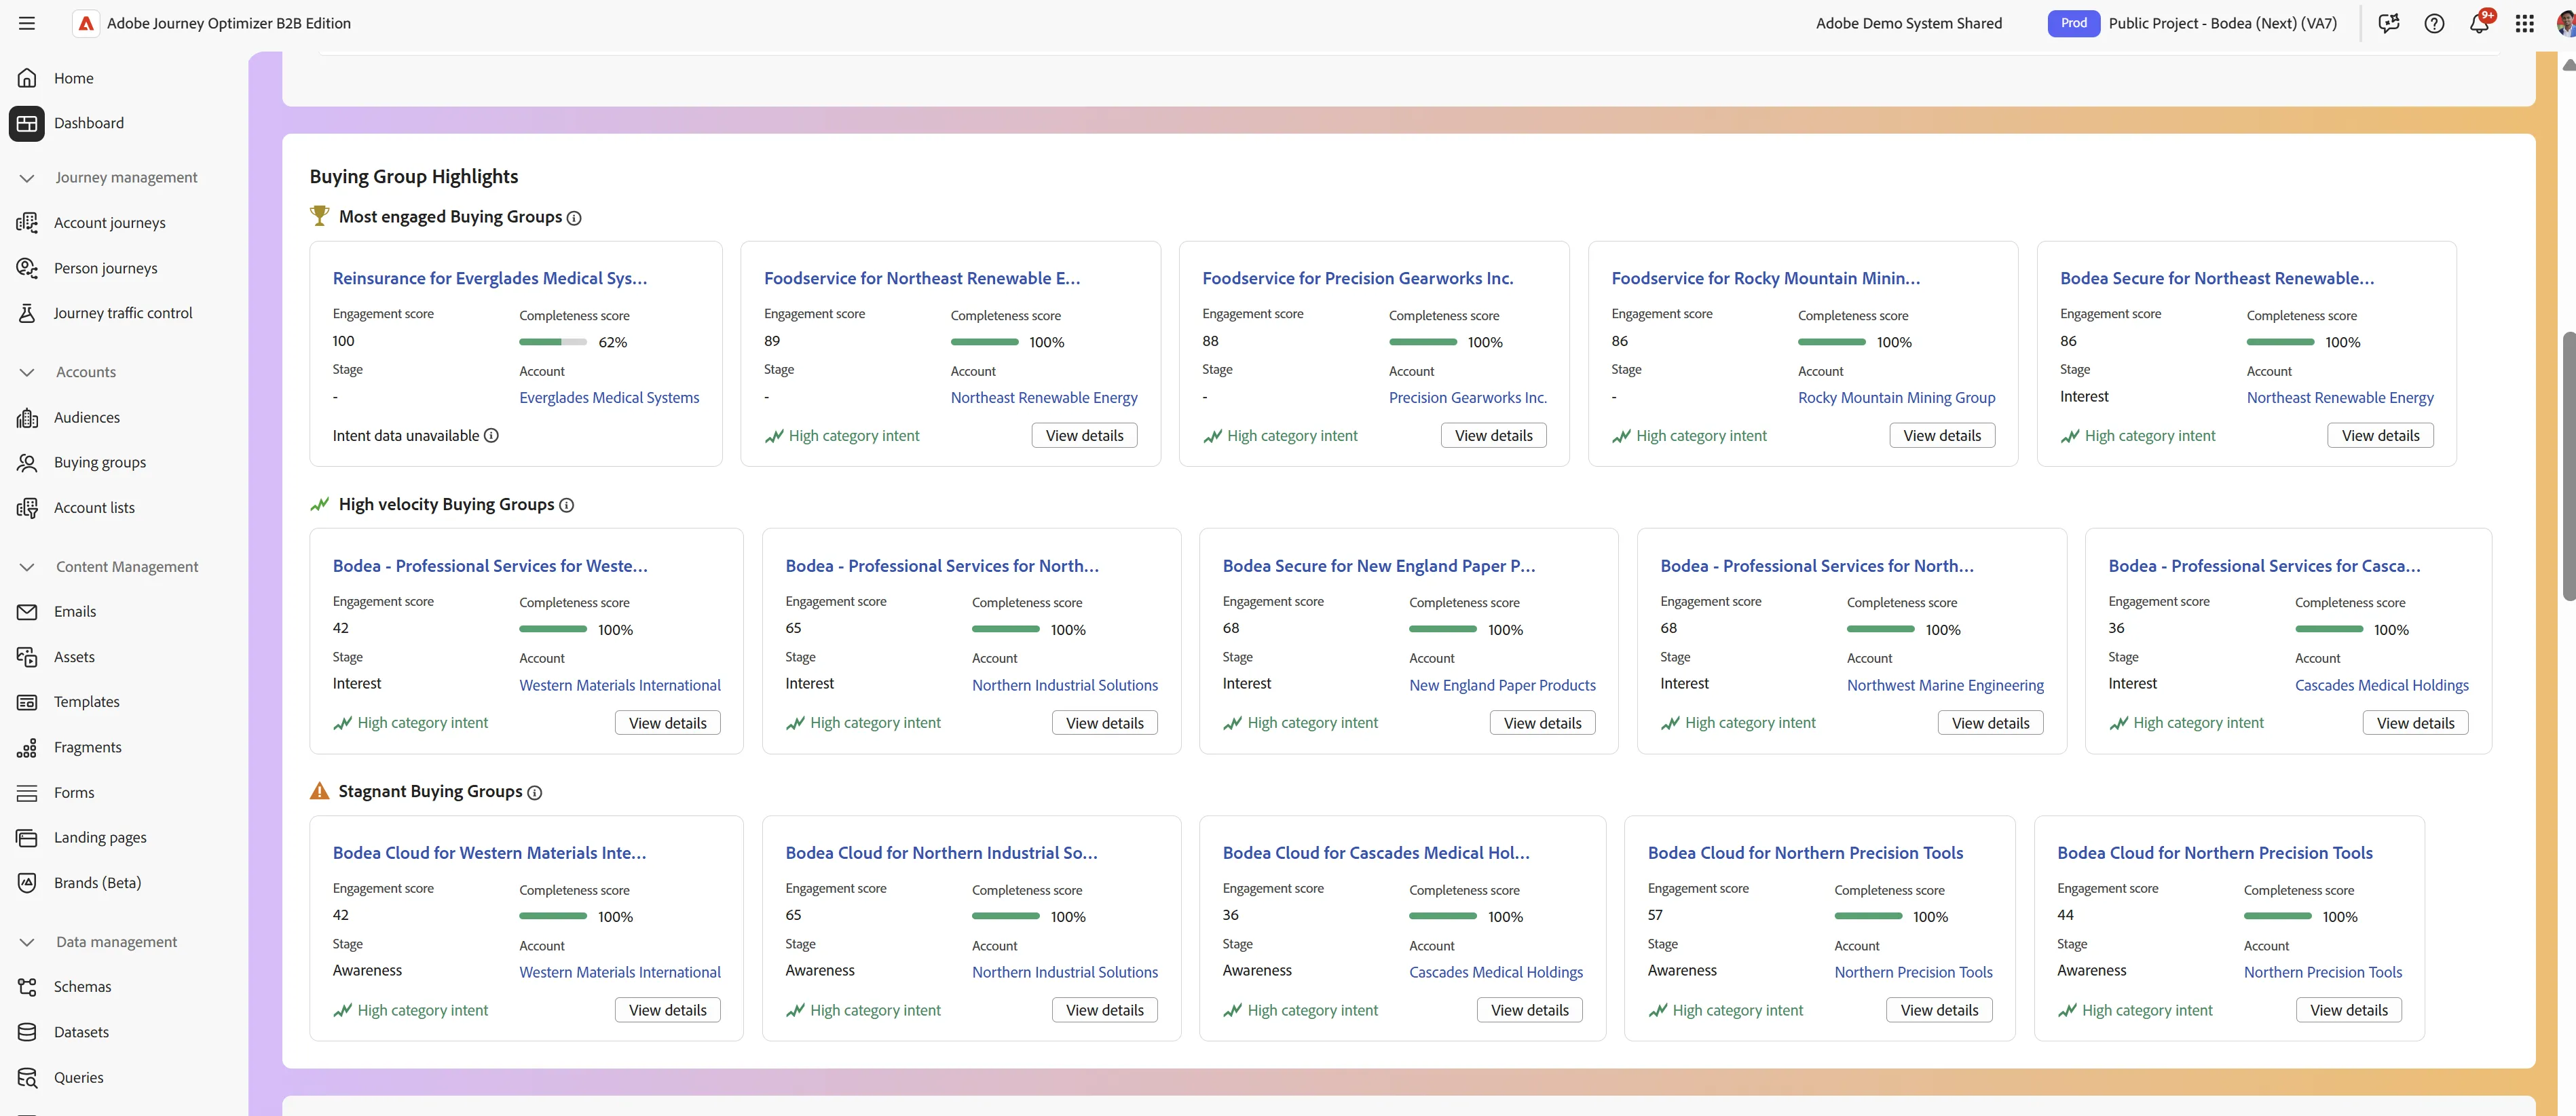Click the Buying groups icon
The image size is (2576, 1116).
pos(27,463)
